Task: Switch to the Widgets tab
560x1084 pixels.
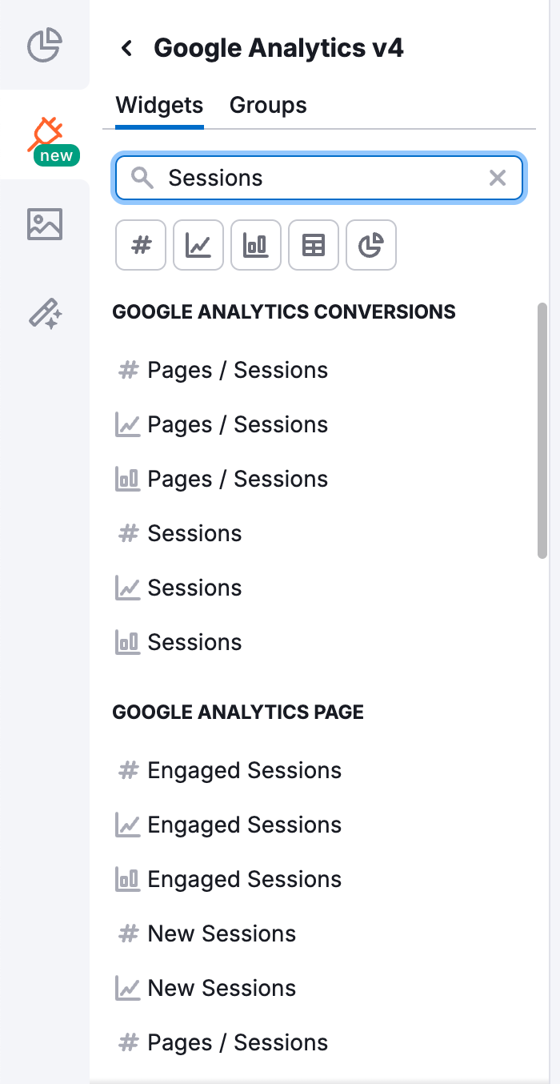Action: pos(158,105)
